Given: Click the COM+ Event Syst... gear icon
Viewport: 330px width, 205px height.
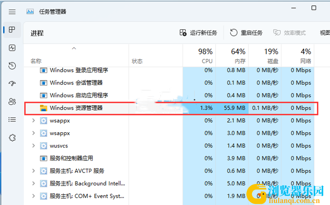Looking at the screenshot, I should click(44, 196).
